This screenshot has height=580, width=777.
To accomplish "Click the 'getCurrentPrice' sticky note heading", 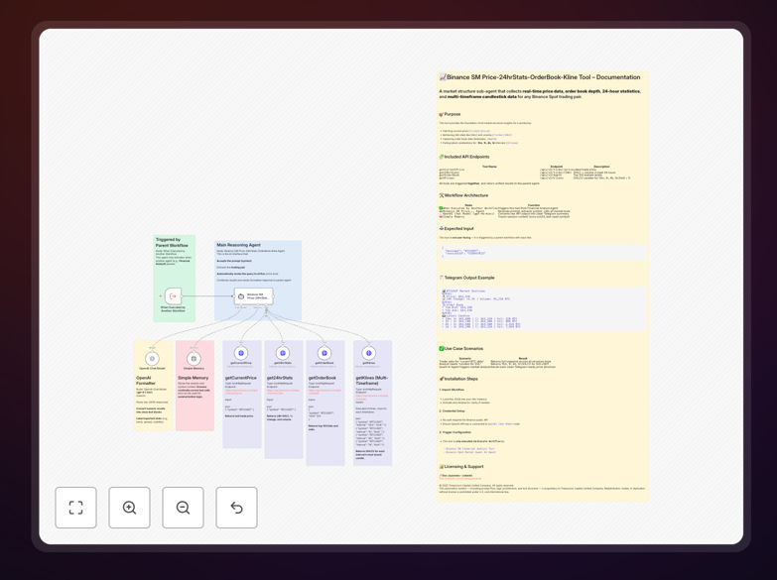I will 240,378.
